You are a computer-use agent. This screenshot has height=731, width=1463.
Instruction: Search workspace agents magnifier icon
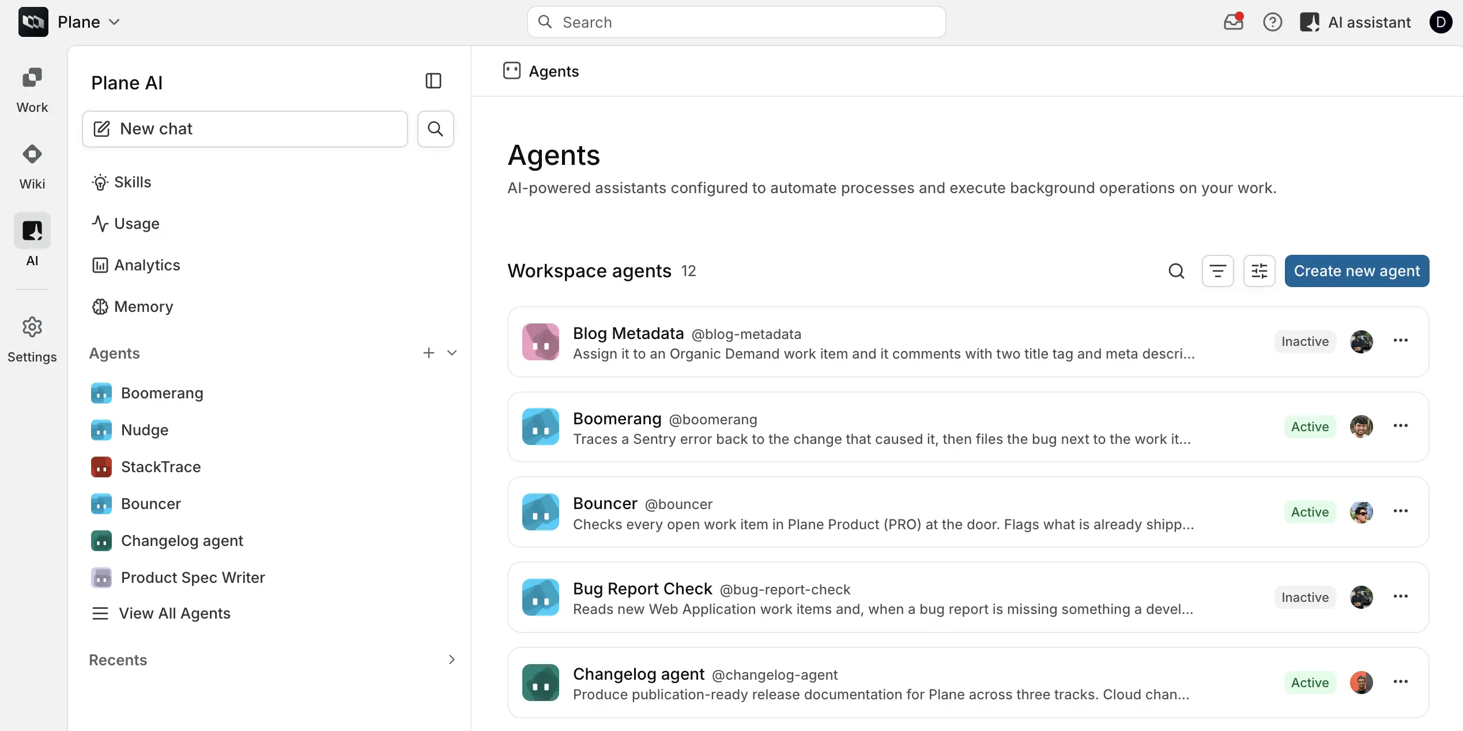pyautogui.click(x=1176, y=271)
